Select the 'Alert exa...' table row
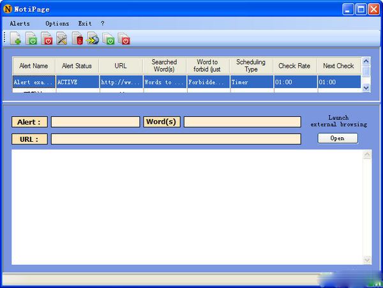 (x=34, y=82)
